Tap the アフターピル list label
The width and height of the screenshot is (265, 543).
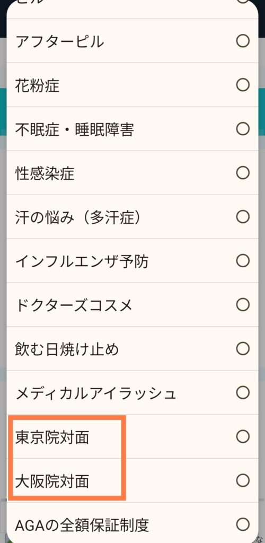click(59, 42)
